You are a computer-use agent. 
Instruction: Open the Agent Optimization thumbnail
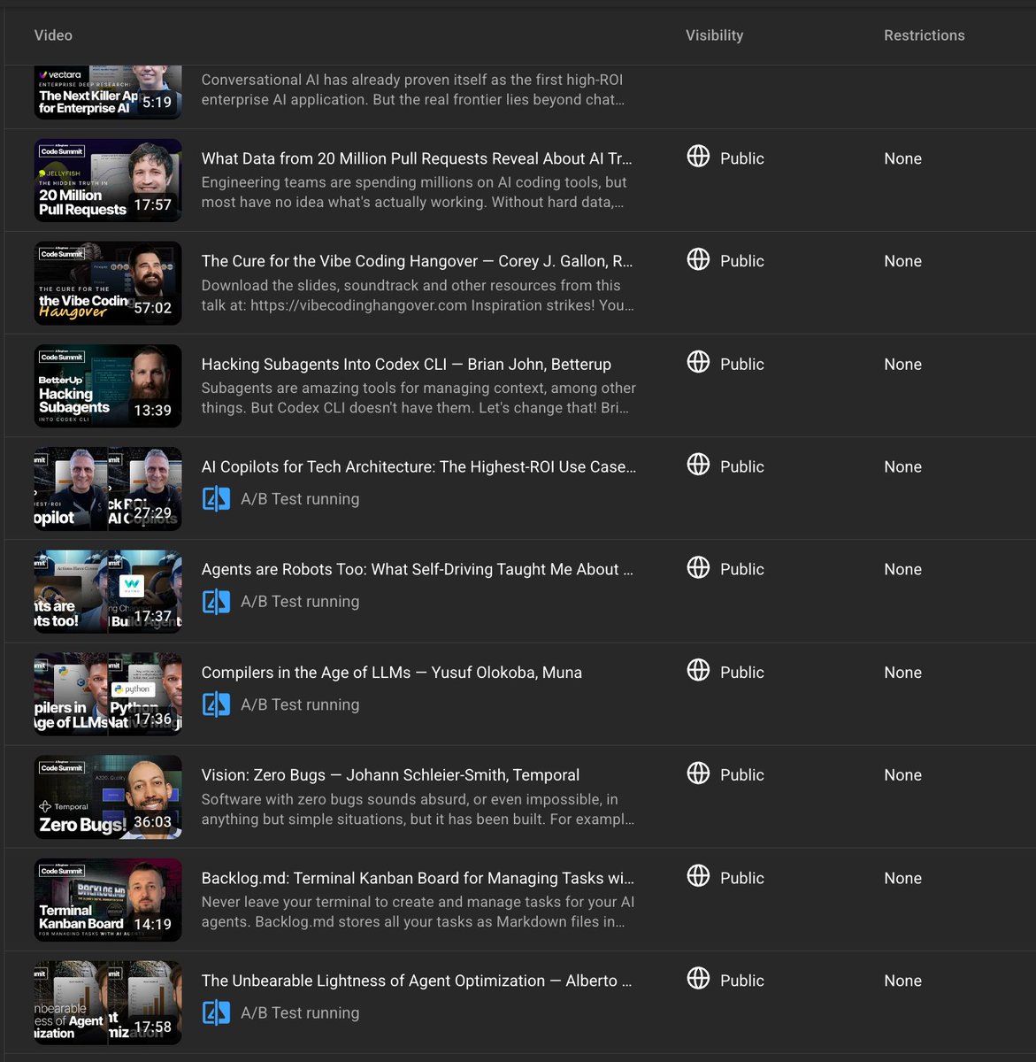[108, 1003]
